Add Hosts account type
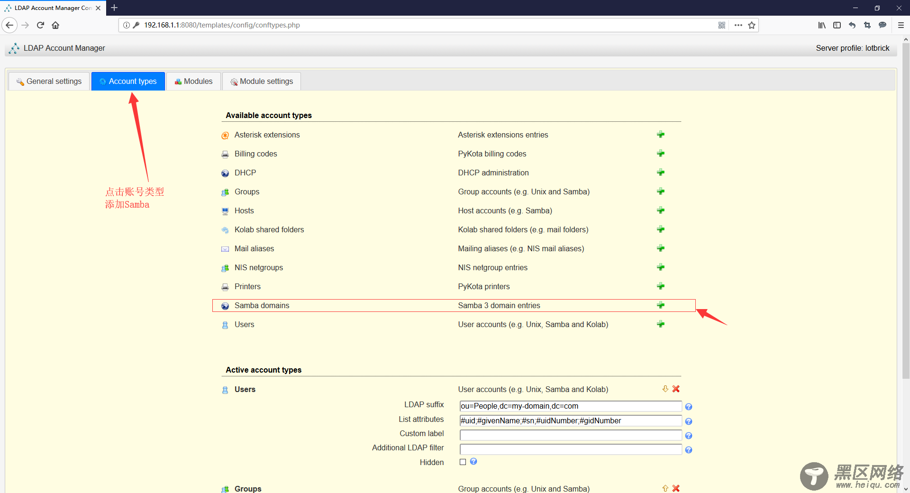The width and height of the screenshot is (910, 493). pos(661,210)
